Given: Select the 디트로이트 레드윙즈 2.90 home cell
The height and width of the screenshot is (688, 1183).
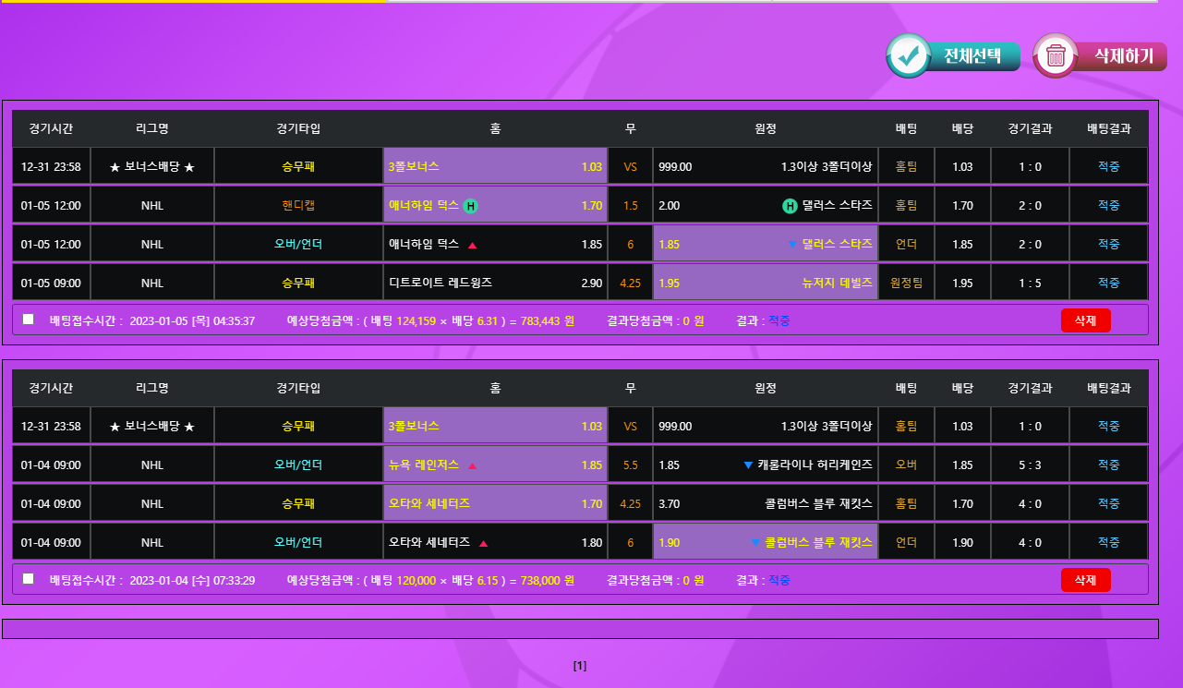Looking at the screenshot, I should click(495, 283).
